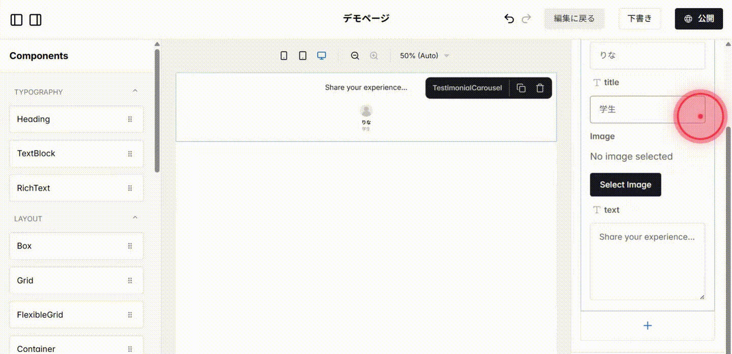Click the zoom in magnifier icon
This screenshot has width=732, height=354.
point(374,55)
